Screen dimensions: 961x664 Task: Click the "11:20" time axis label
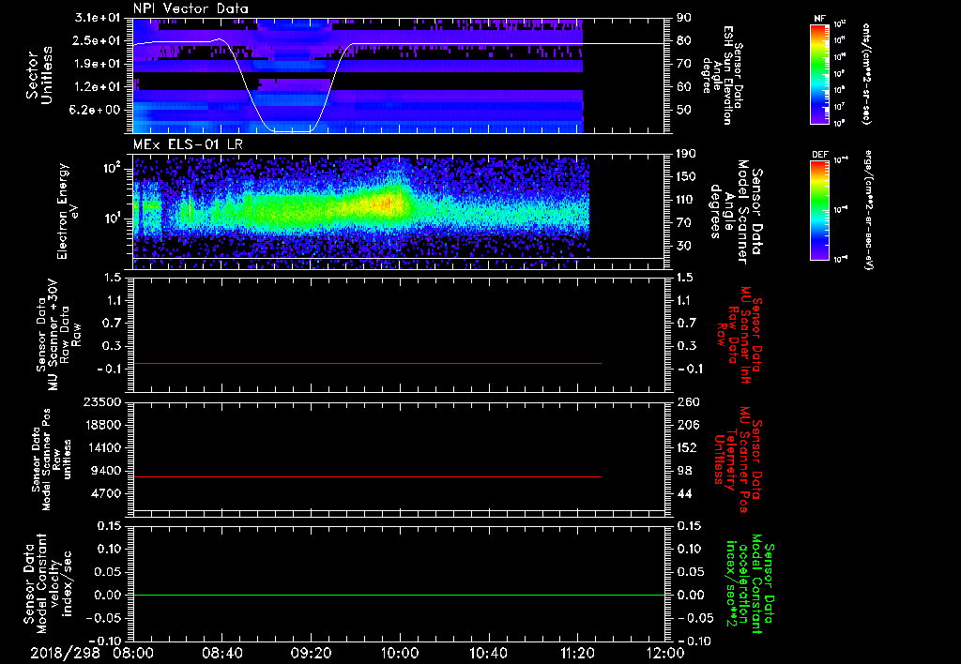(x=577, y=654)
